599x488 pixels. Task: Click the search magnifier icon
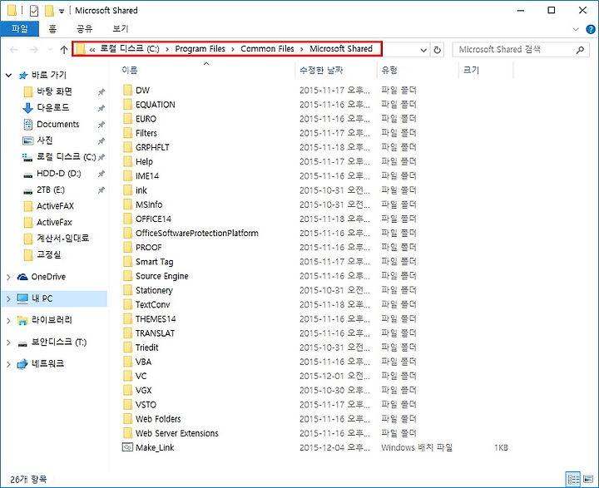coord(580,50)
